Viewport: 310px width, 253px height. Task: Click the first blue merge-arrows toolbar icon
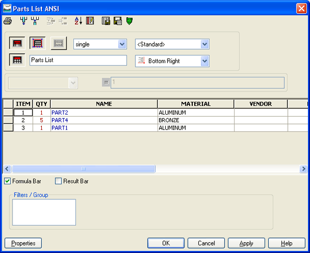click(23, 21)
